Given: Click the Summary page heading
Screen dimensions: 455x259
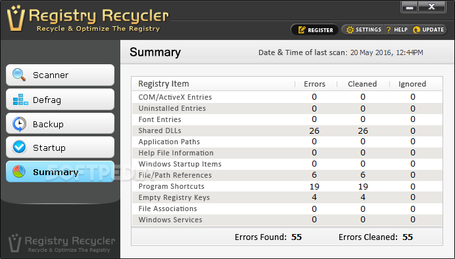Looking at the screenshot, I should click(155, 52).
